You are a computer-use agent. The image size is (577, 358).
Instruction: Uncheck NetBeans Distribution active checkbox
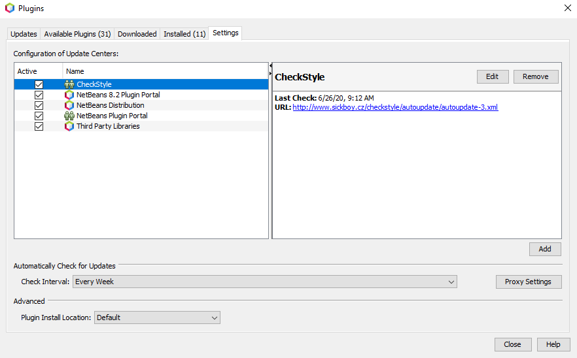(39, 105)
